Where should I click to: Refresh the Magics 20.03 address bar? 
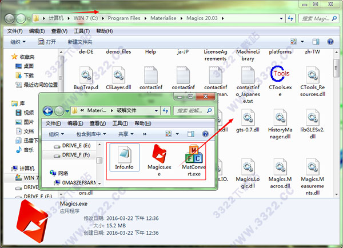tap(290, 18)
